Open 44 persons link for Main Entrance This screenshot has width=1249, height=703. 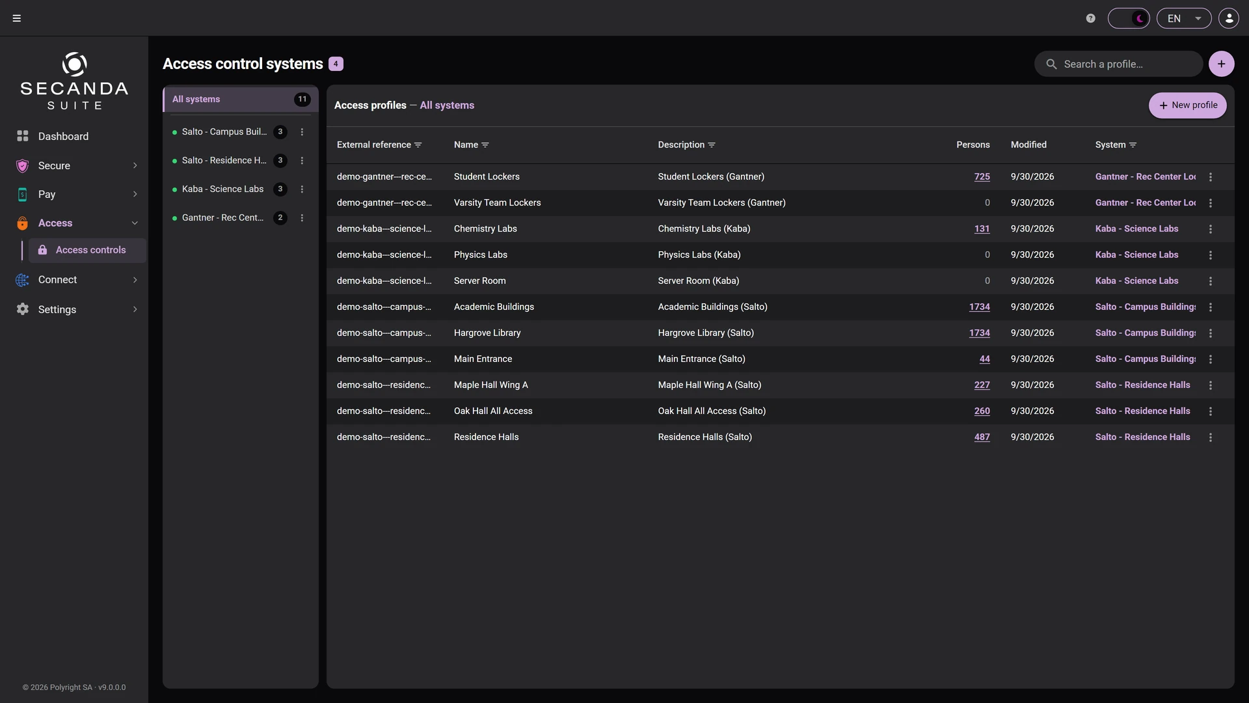click(x=984, y=359)
